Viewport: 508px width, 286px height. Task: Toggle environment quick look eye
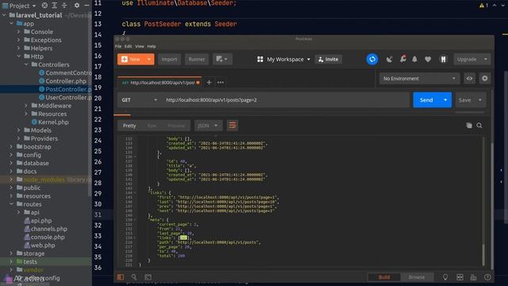(469, 79)
